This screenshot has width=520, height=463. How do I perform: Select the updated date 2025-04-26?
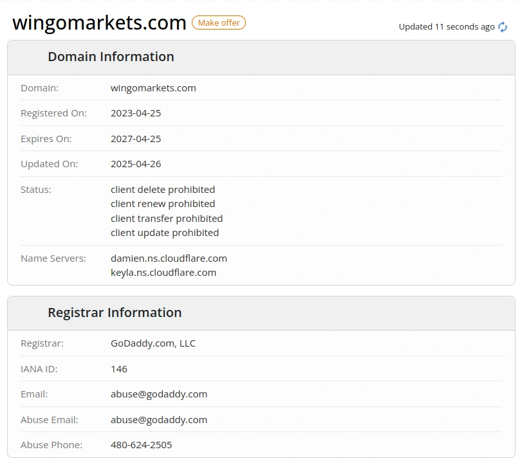pos(136,164)
